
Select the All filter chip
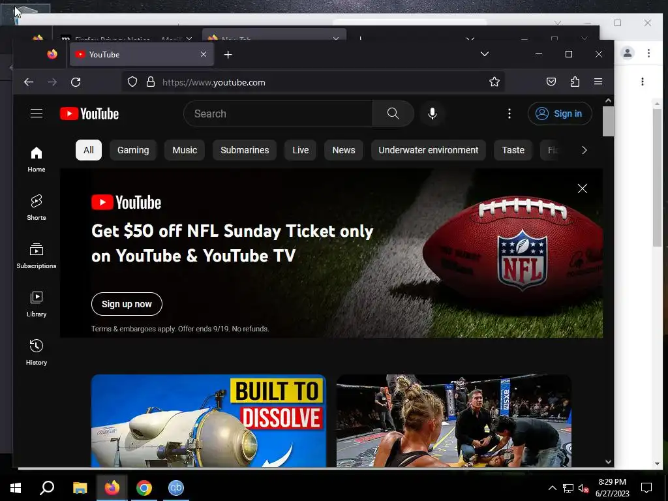point(89,150)
